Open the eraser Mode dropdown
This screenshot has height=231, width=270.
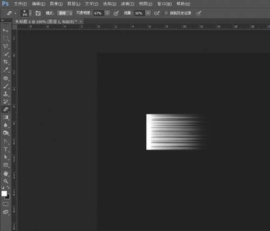[x=65, y=13]
